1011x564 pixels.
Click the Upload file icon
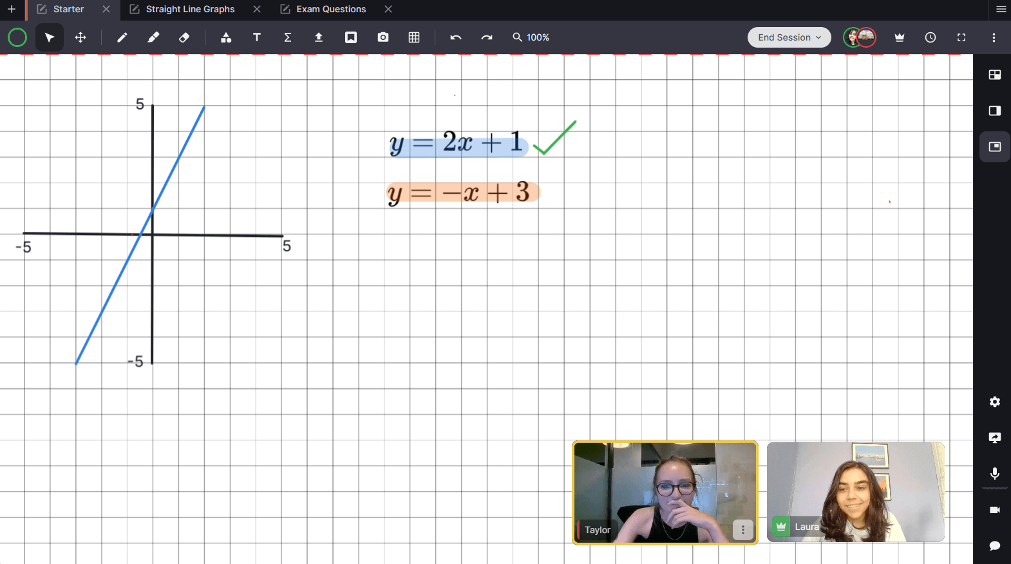point(319,37)
